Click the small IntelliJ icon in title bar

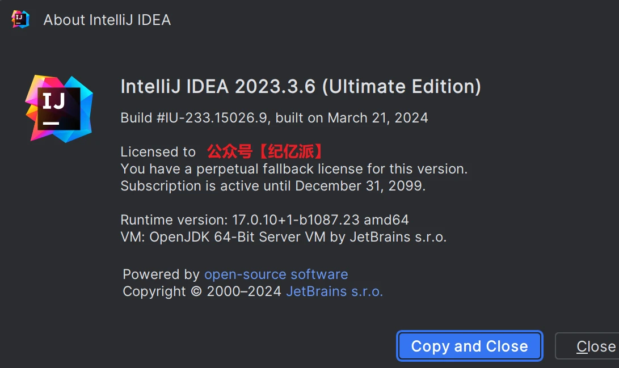click(x=20, y=19)
